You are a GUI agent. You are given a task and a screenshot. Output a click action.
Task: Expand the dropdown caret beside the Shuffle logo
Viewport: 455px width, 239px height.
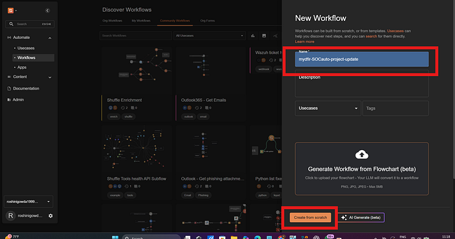point(16,11)
